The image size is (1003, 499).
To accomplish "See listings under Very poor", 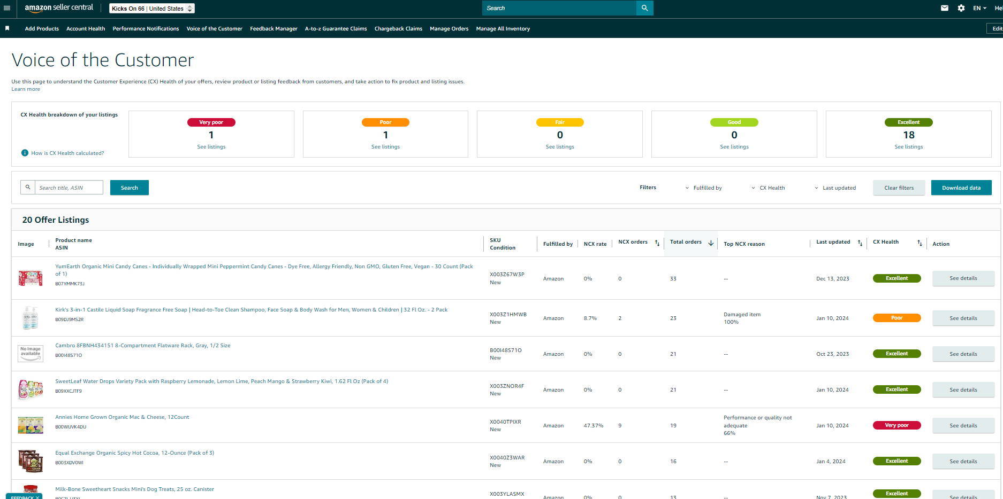I will (x=211, y=147).
